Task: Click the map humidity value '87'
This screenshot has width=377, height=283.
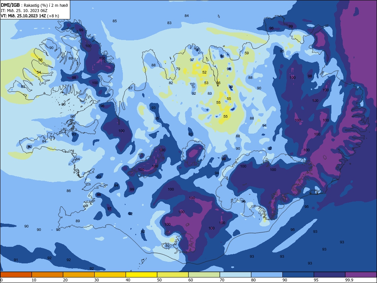Action: (130, 88)
